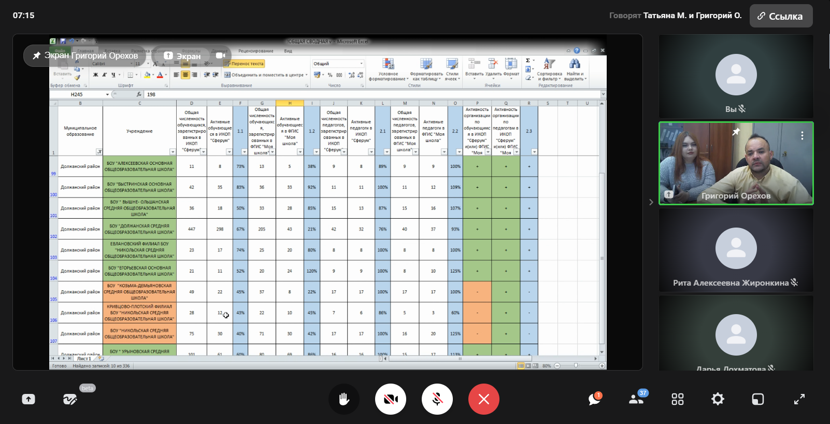Open the Рецензирование ribbon tab

pos(255,51)
